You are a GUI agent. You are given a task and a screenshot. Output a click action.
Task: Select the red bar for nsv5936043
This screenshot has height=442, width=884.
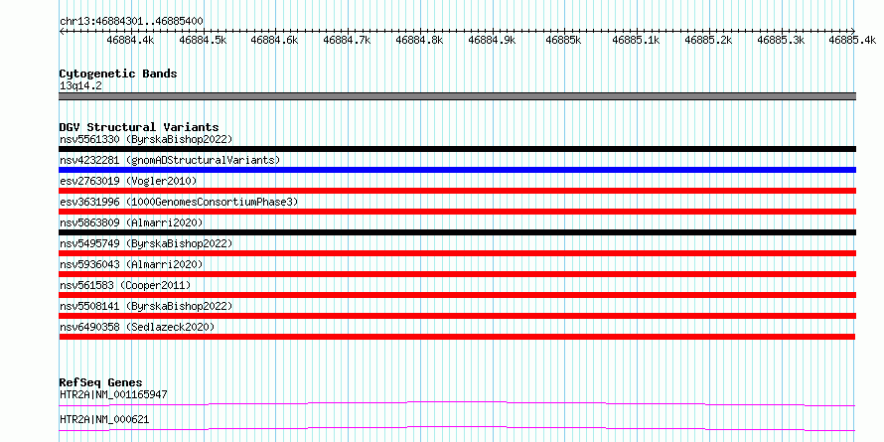(x=458, y=274)
